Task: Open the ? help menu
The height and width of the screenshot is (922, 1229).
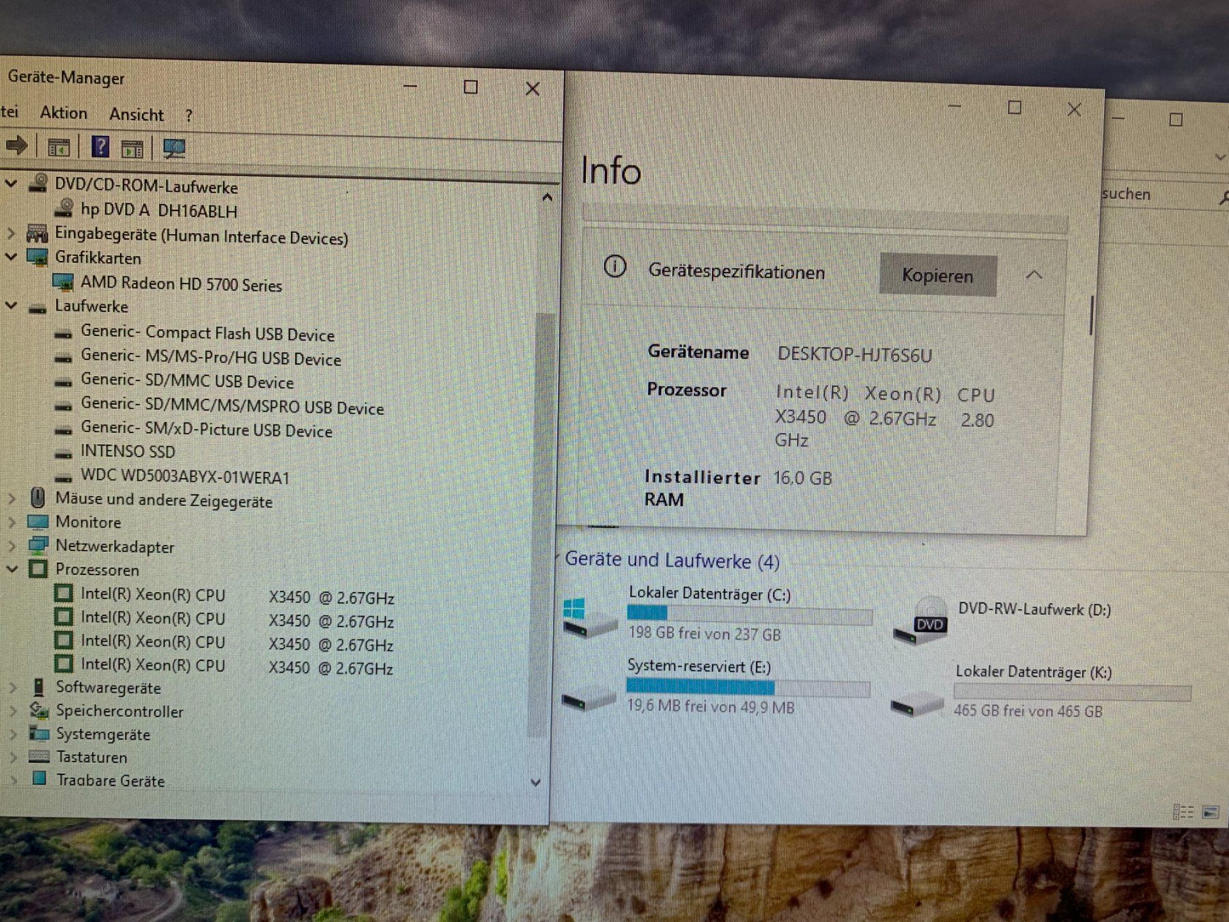Action: point(188,115)
